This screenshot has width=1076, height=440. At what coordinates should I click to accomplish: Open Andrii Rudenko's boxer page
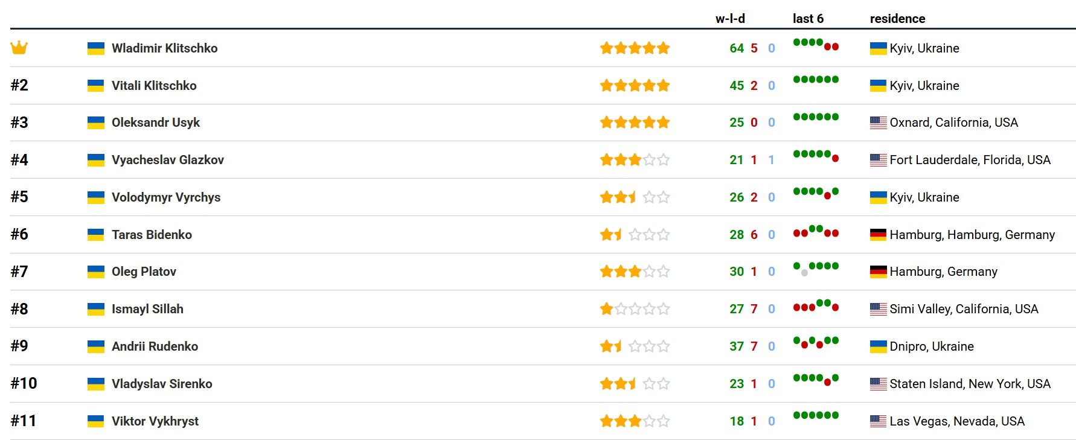(x=155, y=346)
